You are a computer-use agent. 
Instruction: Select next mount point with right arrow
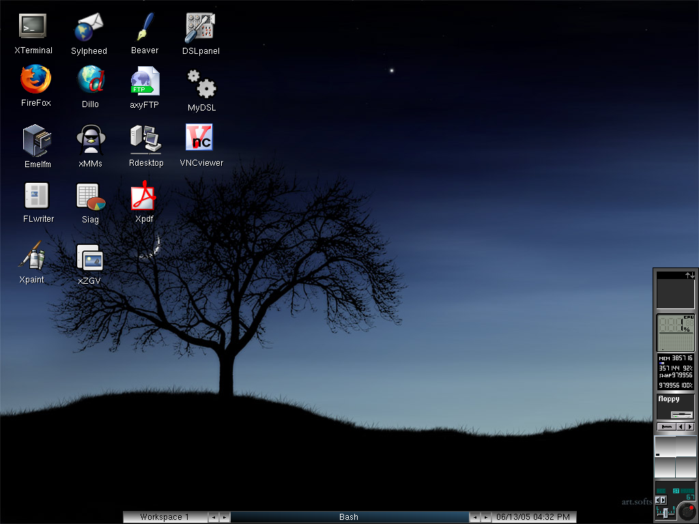[690, 427]
